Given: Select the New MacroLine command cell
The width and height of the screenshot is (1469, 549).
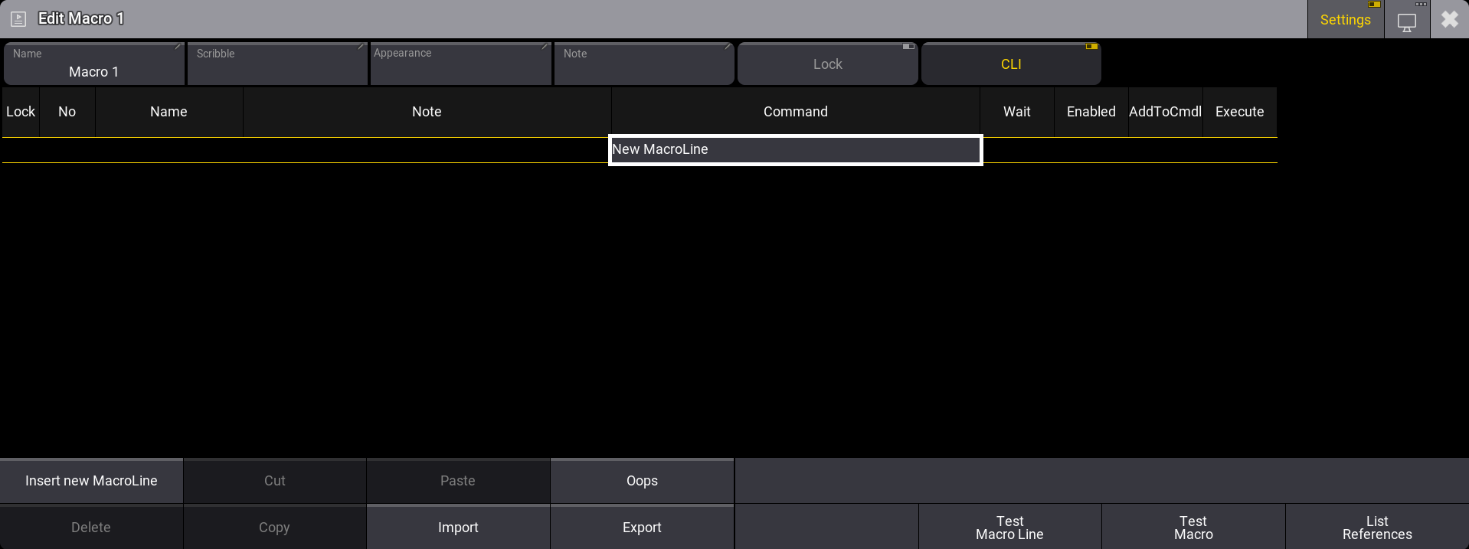Looking at the screenshot, I should [795, 150].
